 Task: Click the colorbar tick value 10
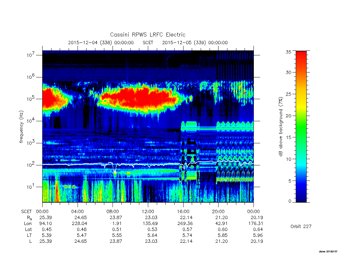point(288,159)
